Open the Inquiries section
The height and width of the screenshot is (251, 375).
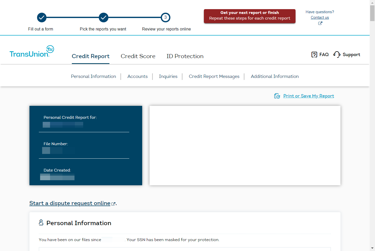point(168,76)
